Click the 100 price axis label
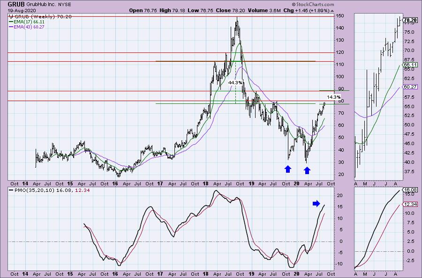This screenshot has height=278, width=422. [x=340, y=77]
